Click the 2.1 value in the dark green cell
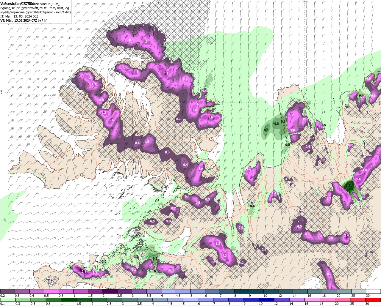 tap(349, 186)
